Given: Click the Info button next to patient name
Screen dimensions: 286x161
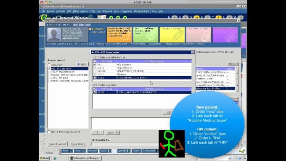Looking at the screenshot, I should 82,25.
